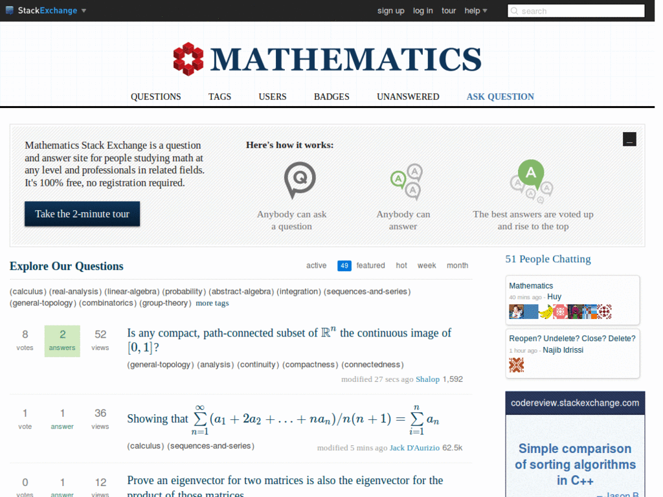
Task: Open the TAGS tab
Action: [x=220, y=96]
